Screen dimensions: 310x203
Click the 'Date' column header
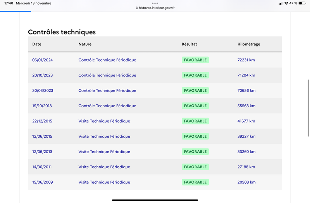(37, 44)
